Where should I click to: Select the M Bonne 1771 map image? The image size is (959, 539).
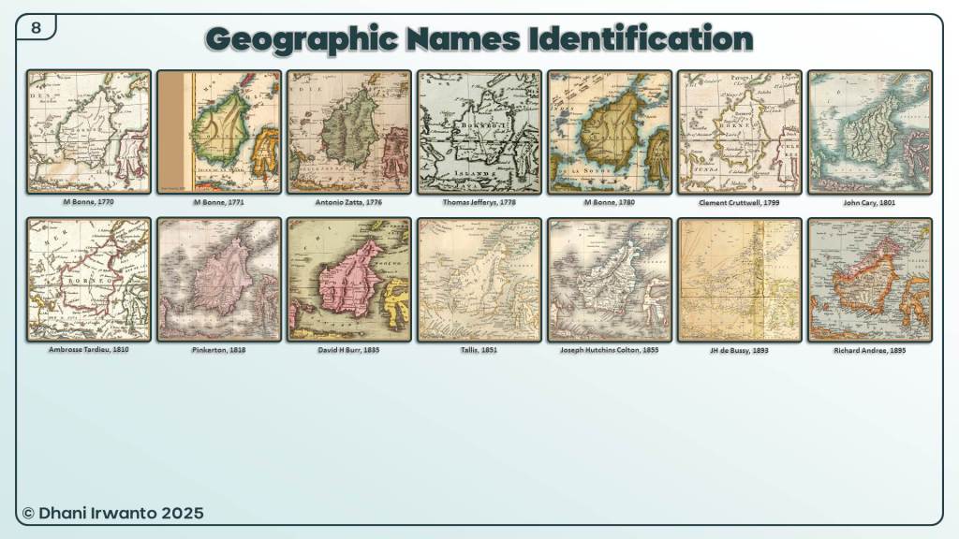[218, 131]
